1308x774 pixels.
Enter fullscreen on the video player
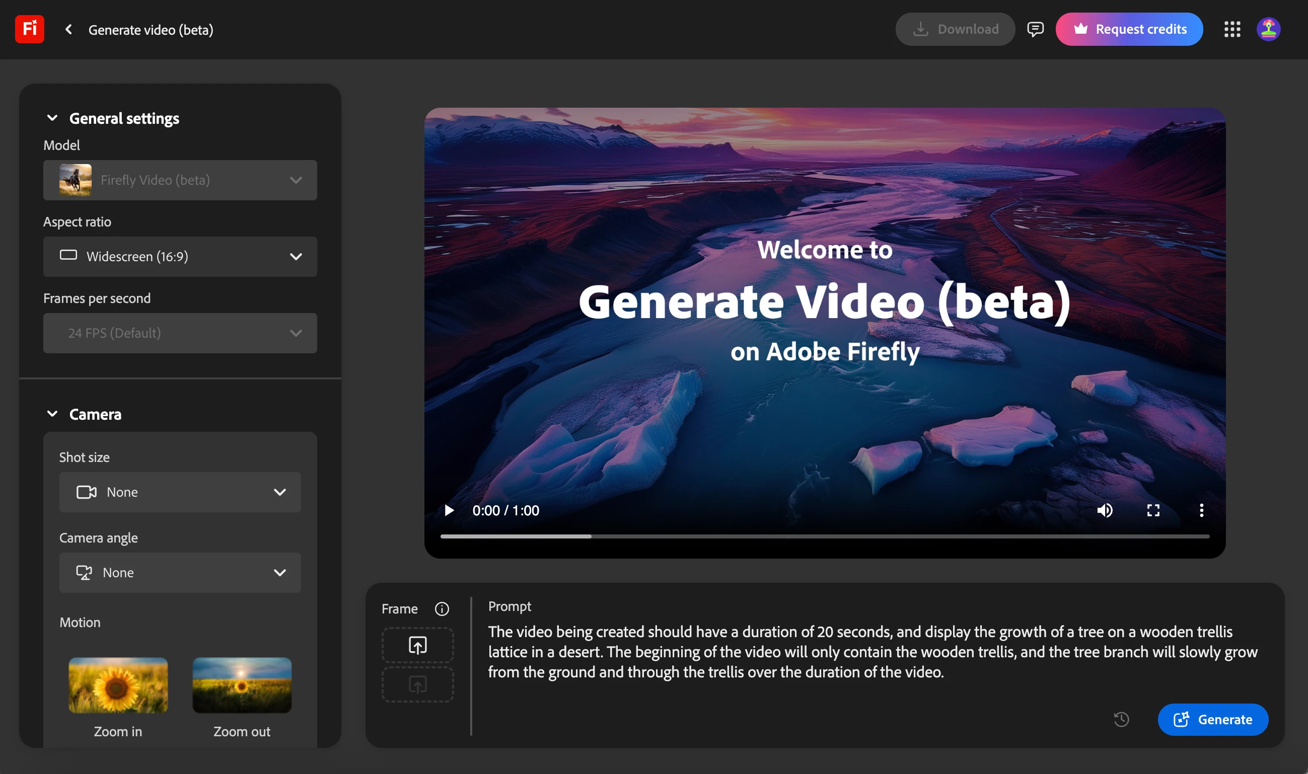coord(1153,510)
